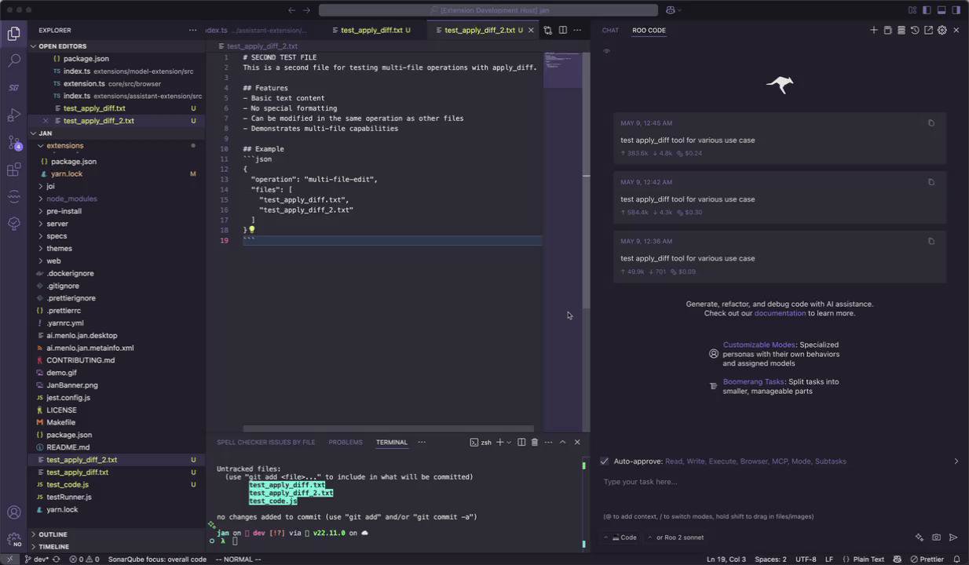Open the Boomerang Tasks link
This screenshot has height=565, width=969.
click(753, 381)
